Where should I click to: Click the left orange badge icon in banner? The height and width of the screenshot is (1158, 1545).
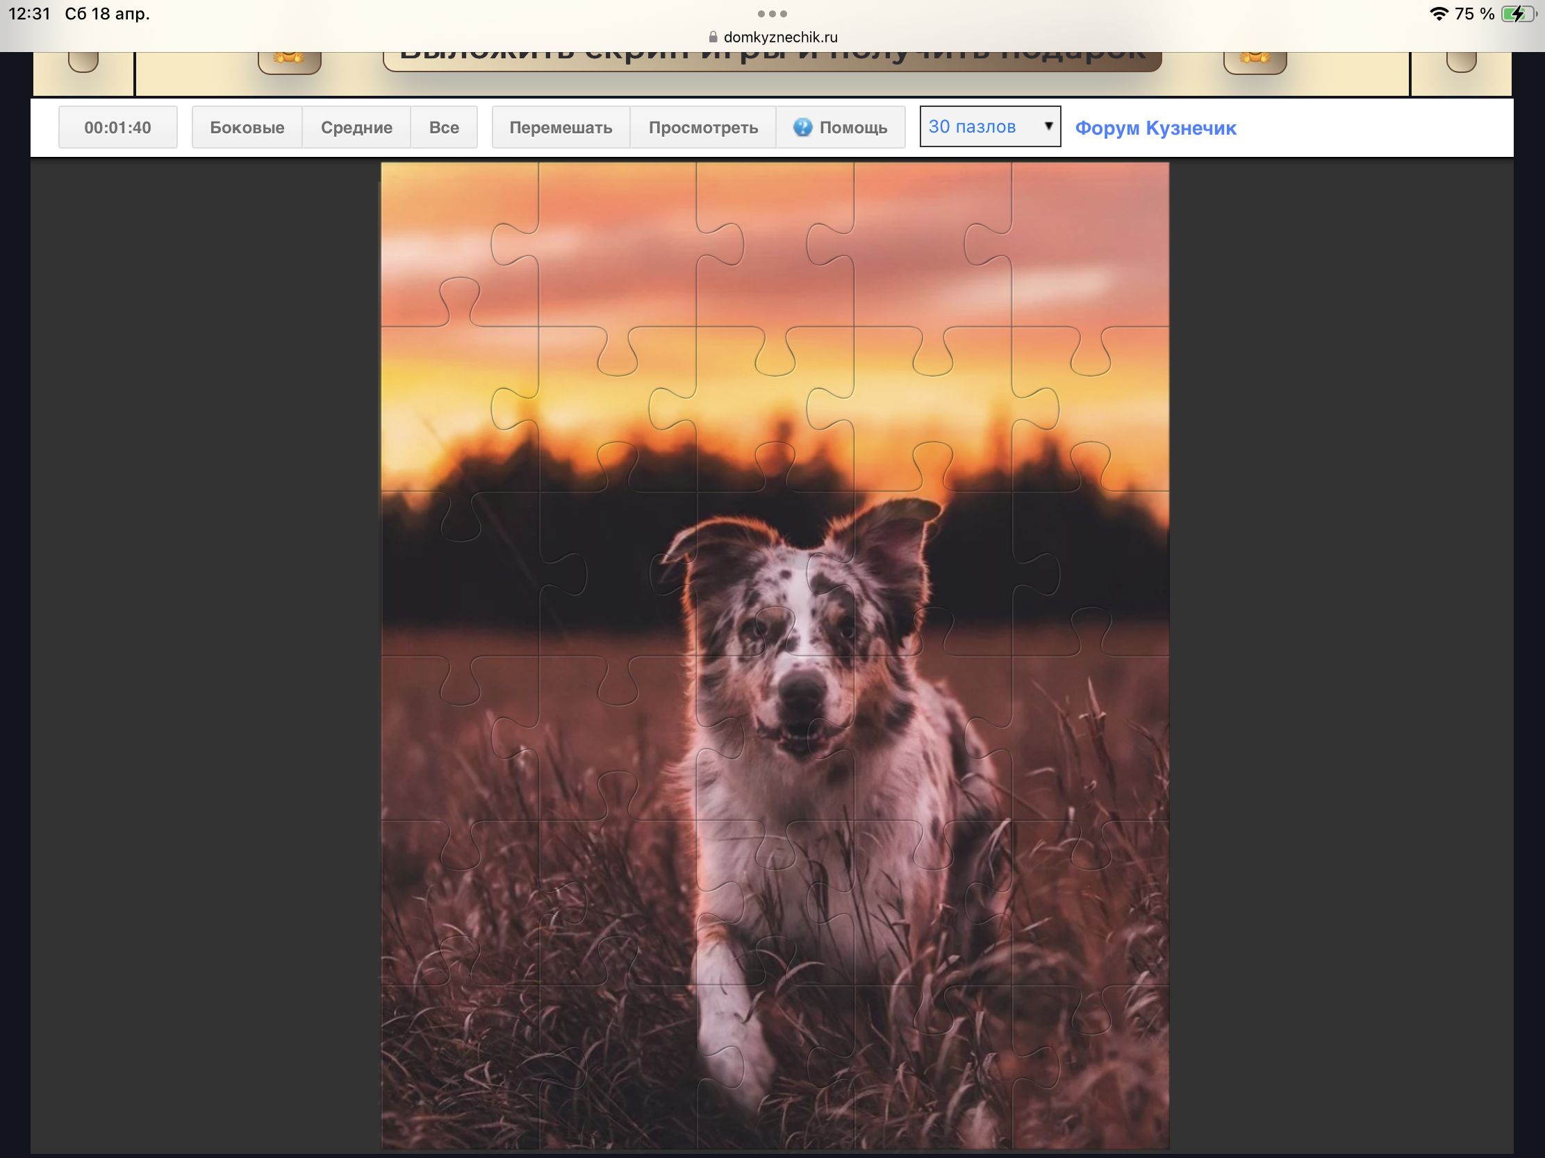pos(289,60)
